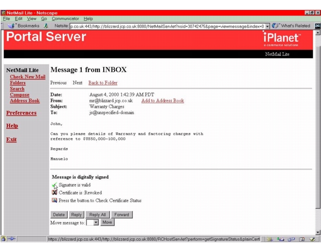Click the Previous navigation text
This screenshot has width=321, height=243.
pyautogui.click(x=58, y=83)
